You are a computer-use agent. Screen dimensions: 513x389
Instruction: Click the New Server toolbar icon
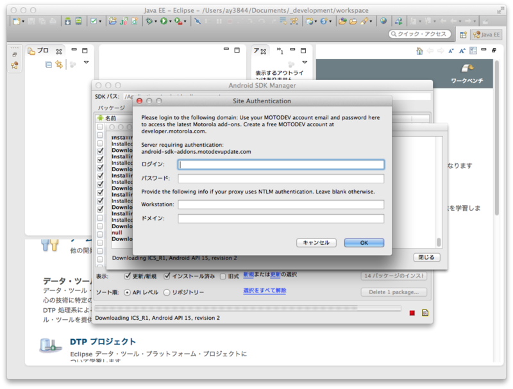(309, 21)
